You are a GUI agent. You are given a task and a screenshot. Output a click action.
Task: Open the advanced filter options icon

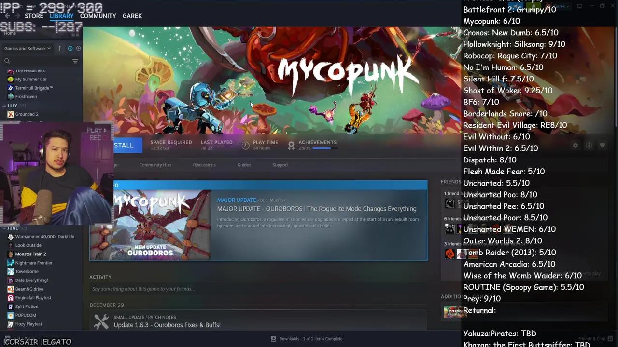pos(75,61)
